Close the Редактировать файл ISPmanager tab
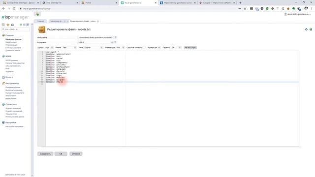The image size is (315, 177). tap(98, 21)
